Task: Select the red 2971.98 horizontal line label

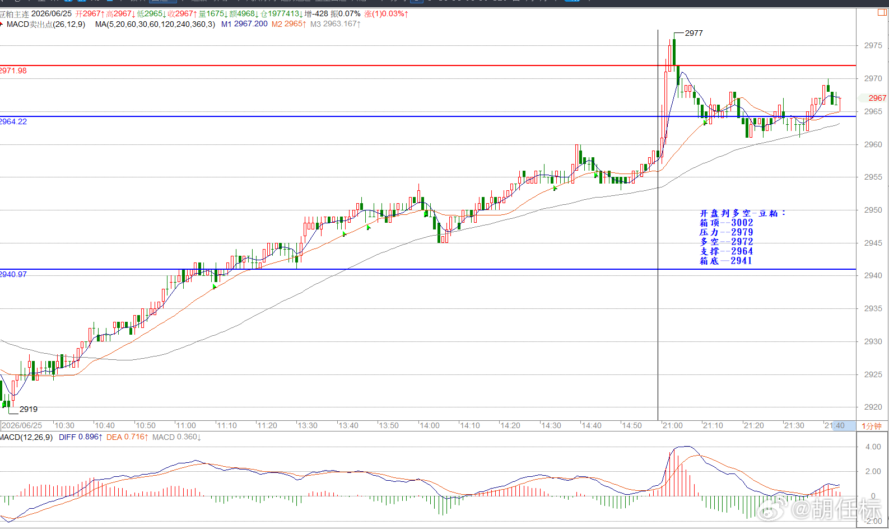Action: (13, 71)
